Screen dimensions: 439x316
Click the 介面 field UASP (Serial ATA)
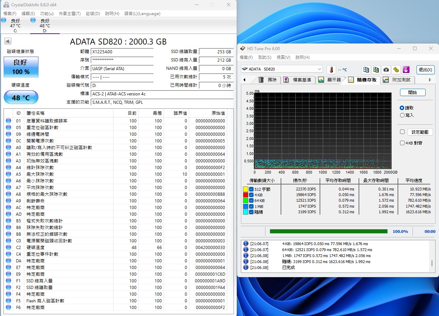[x=122, y=68]
